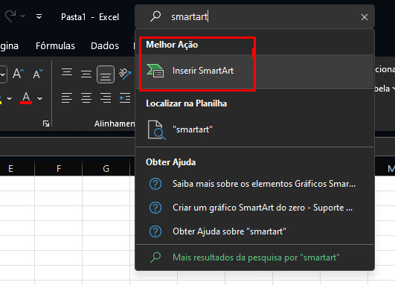Expand the fill color dropdown arrow

click(x=10, y=98)
